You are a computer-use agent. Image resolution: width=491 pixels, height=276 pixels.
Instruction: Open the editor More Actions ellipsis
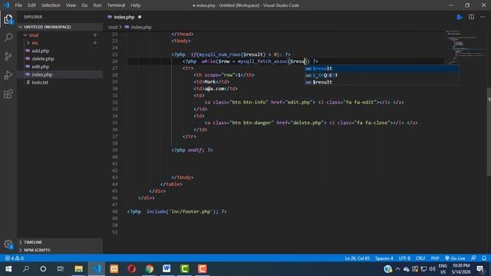coord(483,17)
